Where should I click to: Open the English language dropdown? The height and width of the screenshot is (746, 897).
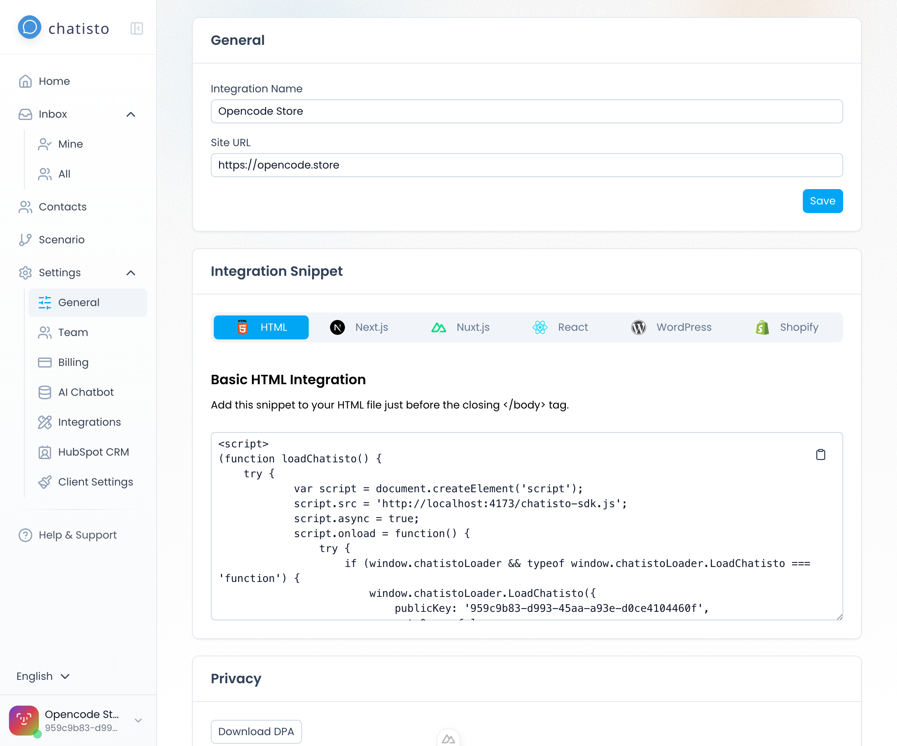pos(43,676)
